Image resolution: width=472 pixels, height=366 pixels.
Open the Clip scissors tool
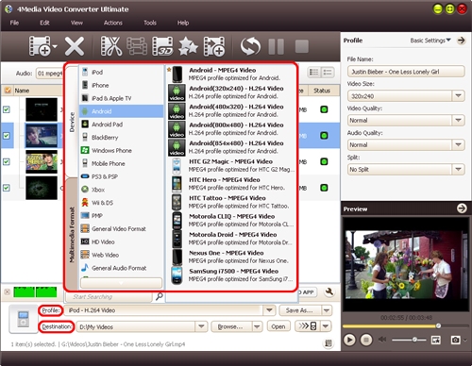coord(111,46)
